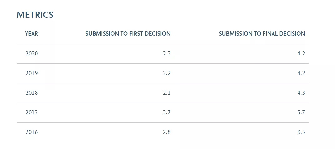The width and height of the screenshot is (335, 149).
Task: Click 2016 final decision value 6.5
Action: pos(301,132)
